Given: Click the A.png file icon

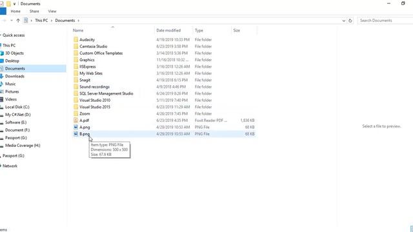Looking at the screenshot, I should coord(76,128).
